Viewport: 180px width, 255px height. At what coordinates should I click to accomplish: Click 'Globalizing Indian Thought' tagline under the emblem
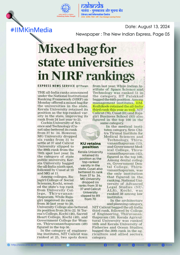coord(66,16)
